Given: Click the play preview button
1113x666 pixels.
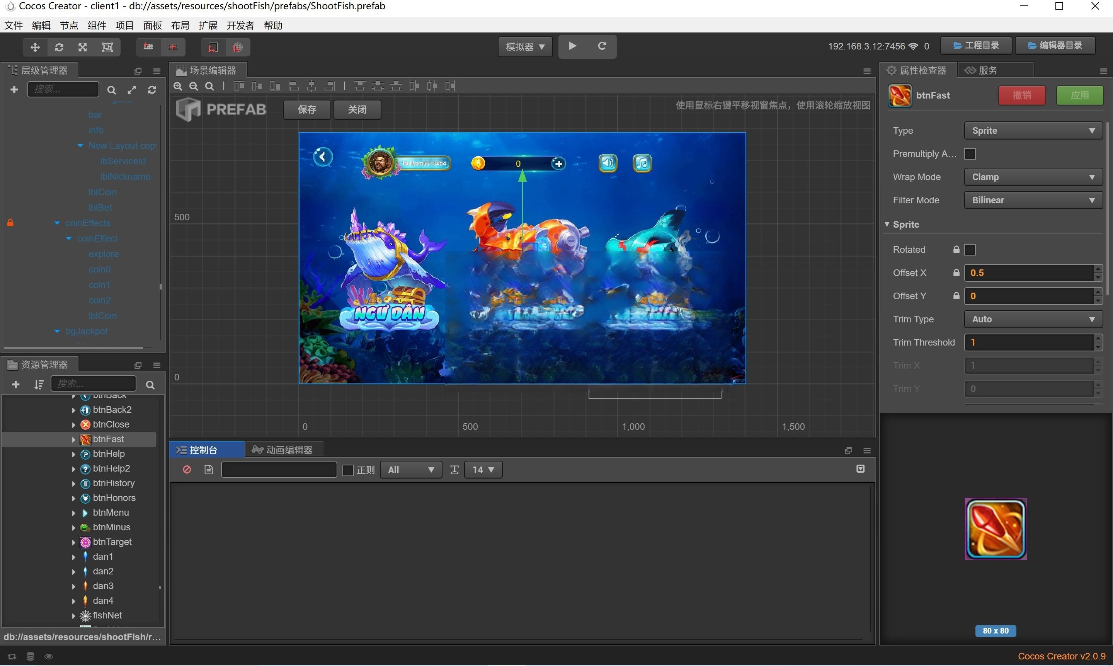Looking at the screenshot, I should pyautogui.click(x=572, y=46).
